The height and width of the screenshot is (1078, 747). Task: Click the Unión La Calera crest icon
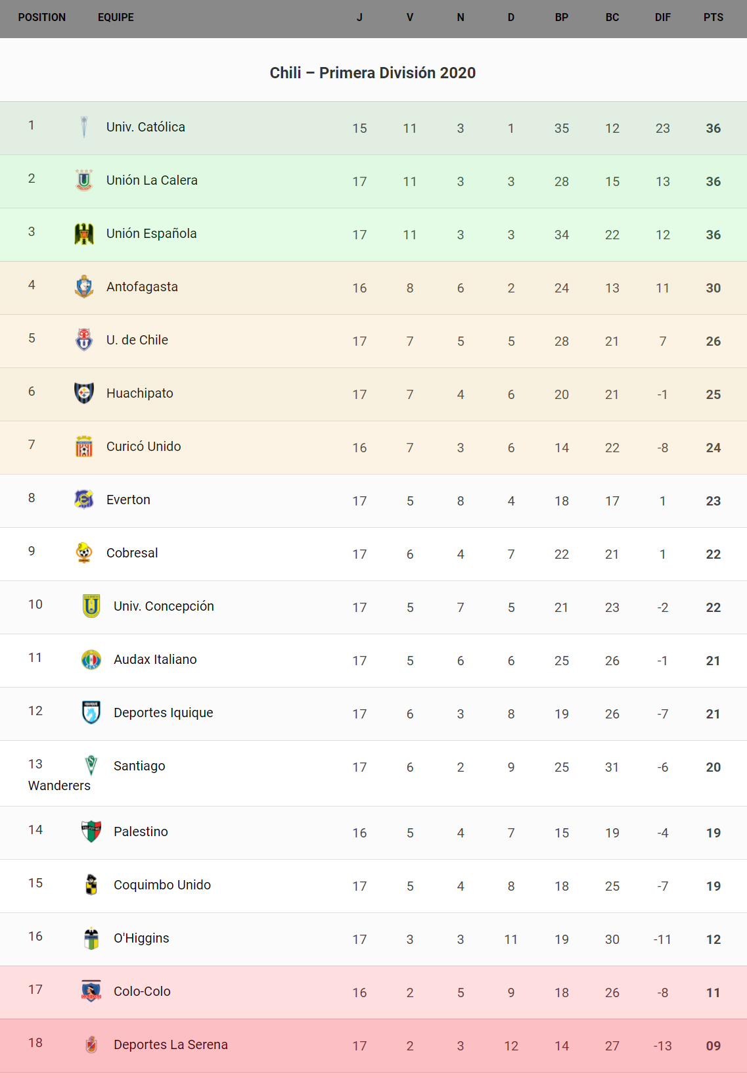point(84,180)
